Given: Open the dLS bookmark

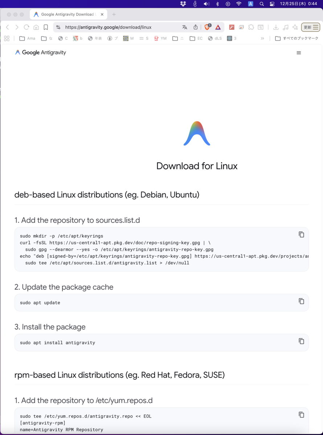Looking at the screenshot, I should click(x=215, y=38).
